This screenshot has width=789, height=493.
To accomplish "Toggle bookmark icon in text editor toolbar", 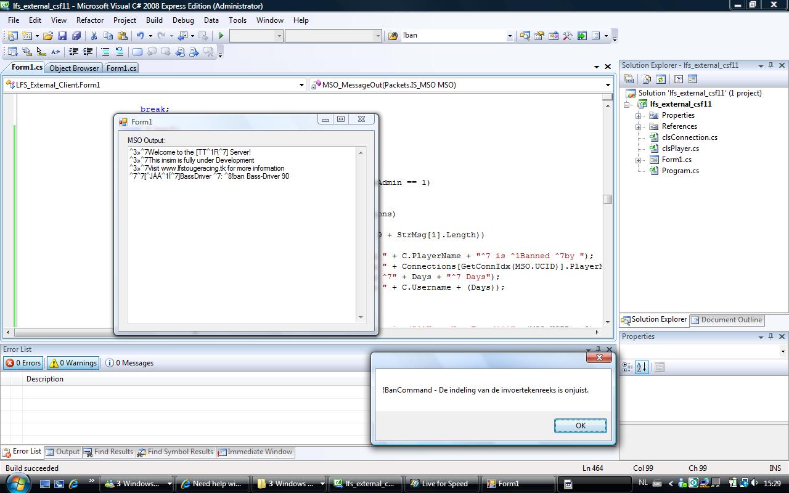I will 137,52.
